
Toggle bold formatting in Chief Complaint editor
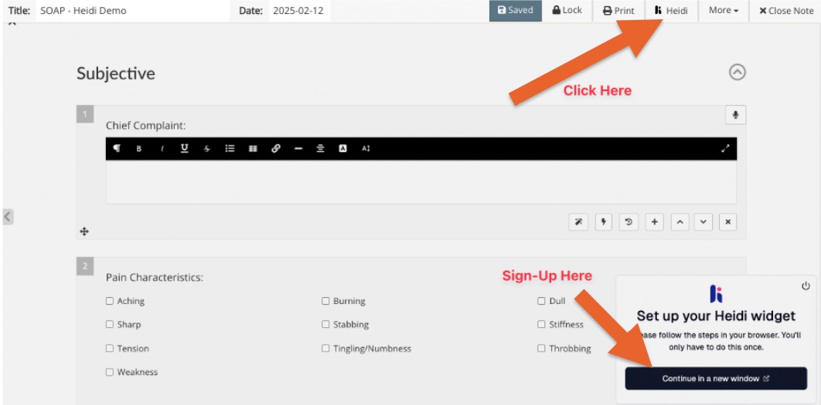point(138,148)
